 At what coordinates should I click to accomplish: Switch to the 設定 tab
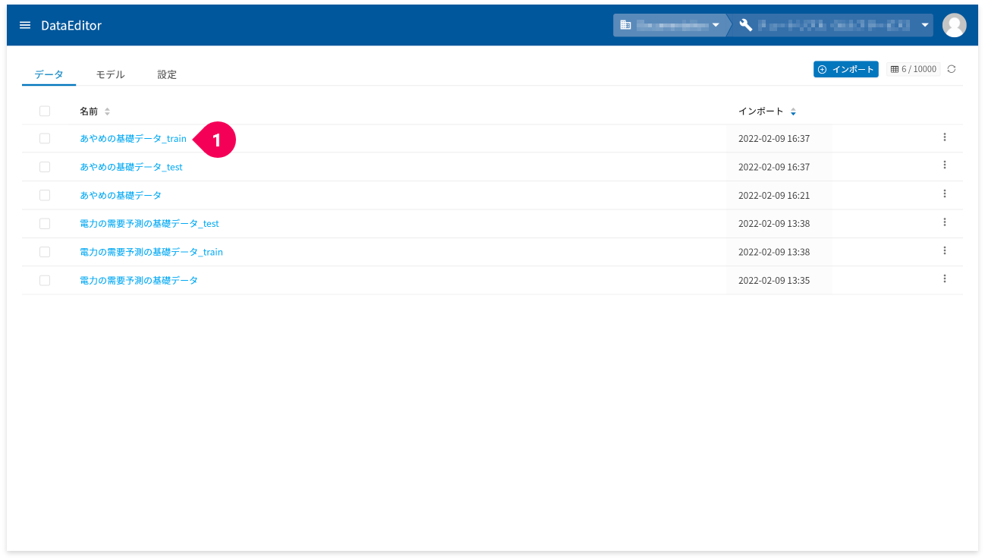point(167,74)
